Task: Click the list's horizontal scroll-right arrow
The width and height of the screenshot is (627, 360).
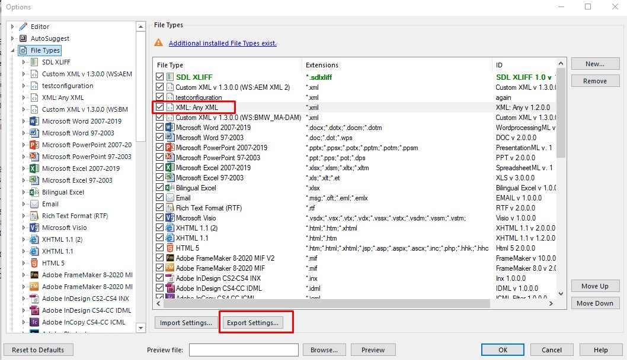Action: click(x=551, y=303)
